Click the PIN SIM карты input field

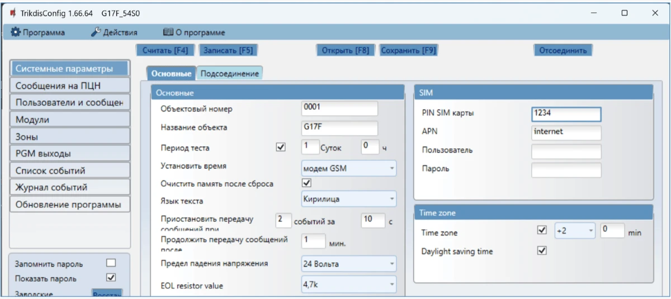click(x=566, y=114)
